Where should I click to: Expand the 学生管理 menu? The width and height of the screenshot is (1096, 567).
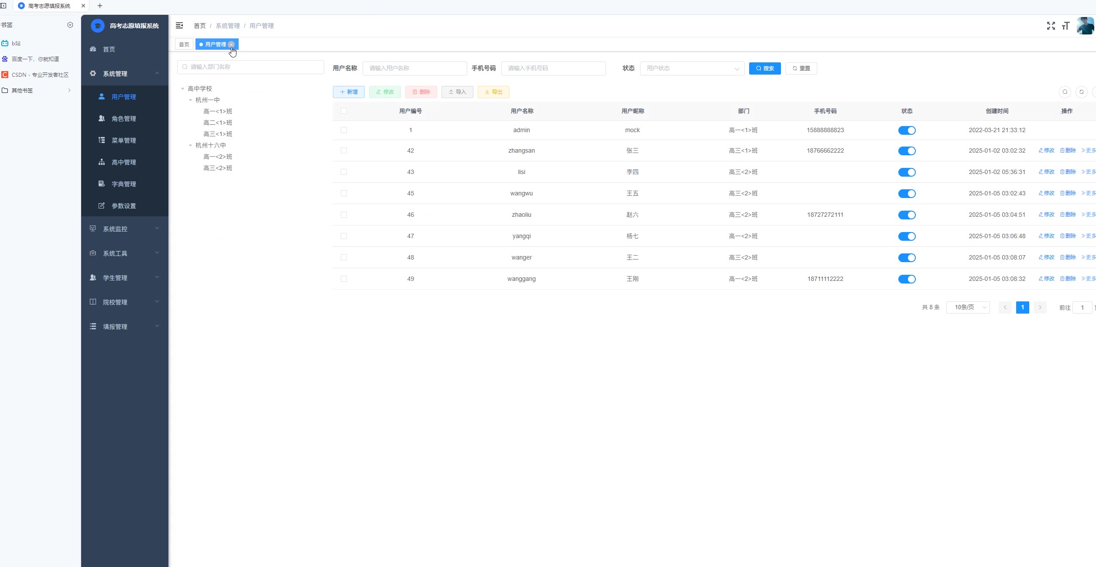(125, 278)
